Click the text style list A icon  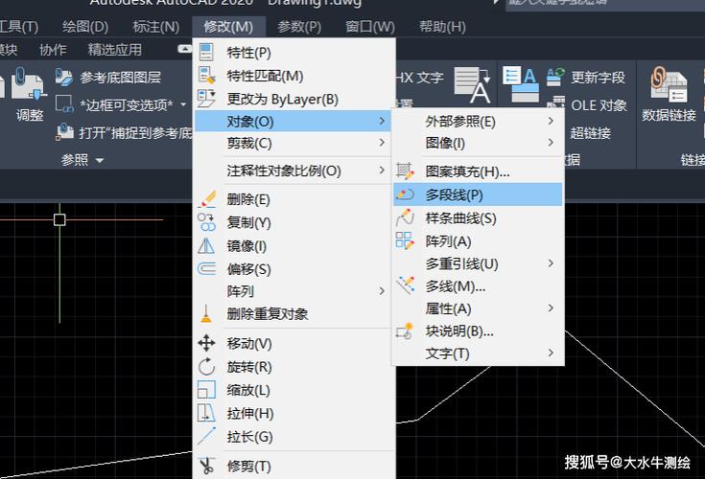tap(520, 84)
